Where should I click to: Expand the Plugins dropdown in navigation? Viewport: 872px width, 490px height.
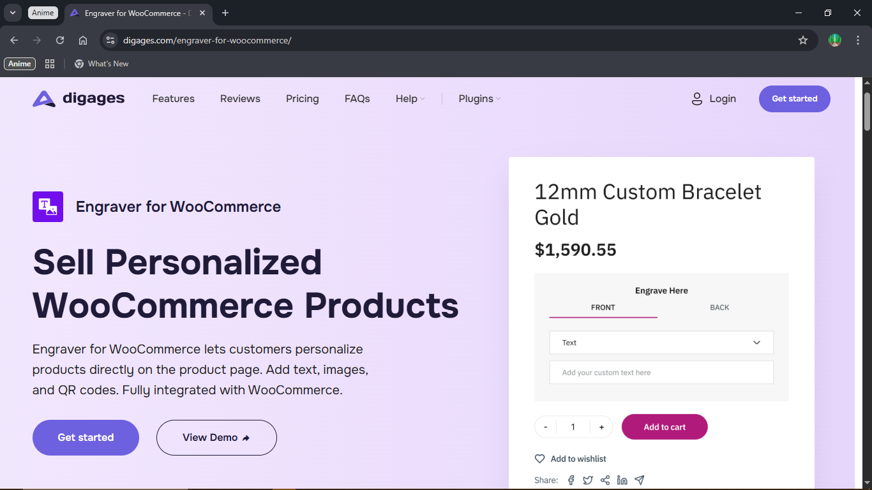click(479, 99)
